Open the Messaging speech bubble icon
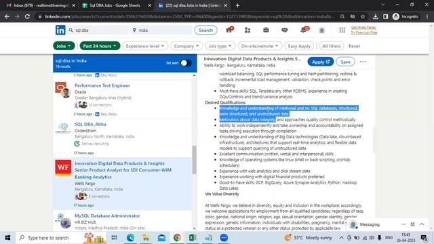Screen dimensions: 434x244 point(285,30)
